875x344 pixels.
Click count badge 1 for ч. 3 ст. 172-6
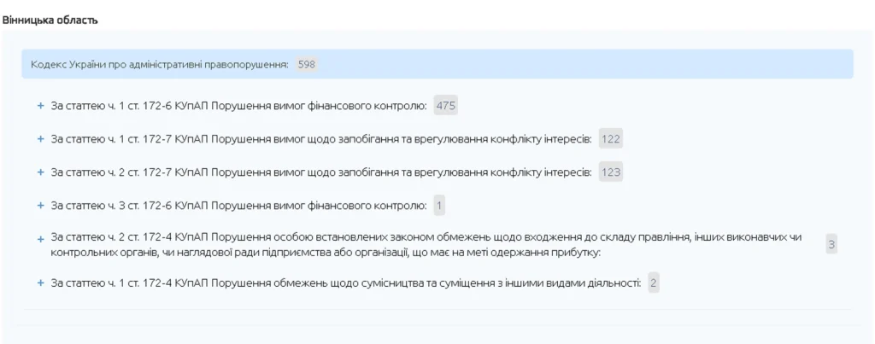point(439,206)
